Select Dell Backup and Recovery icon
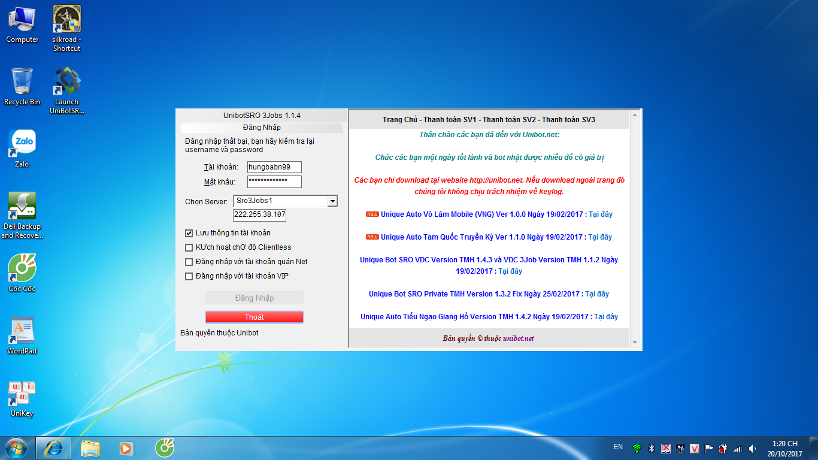Image resolution: width=818 pixels, height=460 pixels. click(22, 215)
